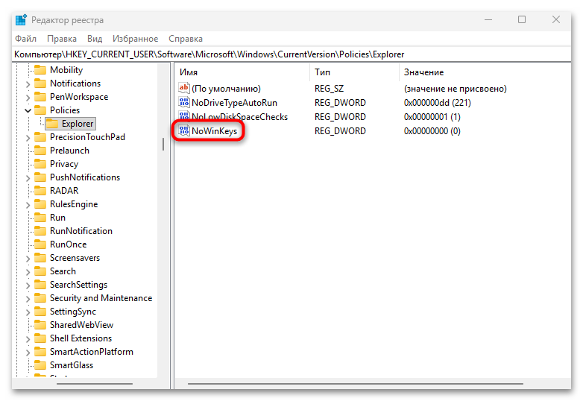
Task: Click the value 0x000000dd (221)
Action: click(x=437, y=103)
